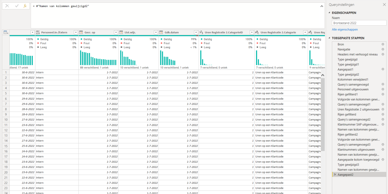Viewport: 388px width, 194px height.
Task: Open the table menu icon in the grid corner
Action: [6, 32]
